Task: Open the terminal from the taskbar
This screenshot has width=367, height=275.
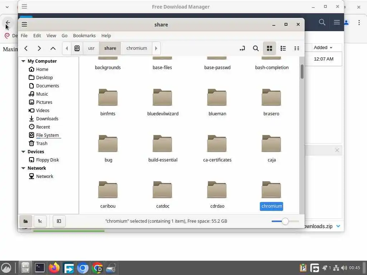Action: tap(40, 268)
